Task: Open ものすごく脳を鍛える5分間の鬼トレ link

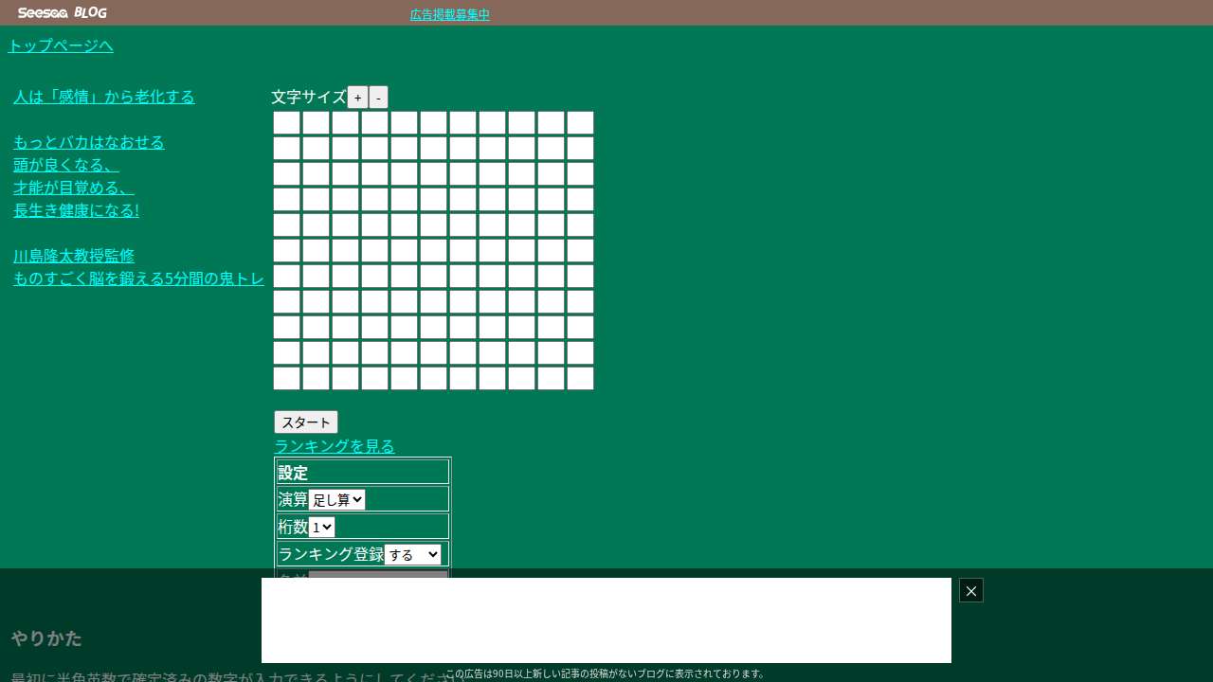Action: [138, 278]
